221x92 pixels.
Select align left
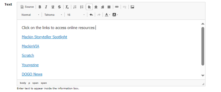89,7
